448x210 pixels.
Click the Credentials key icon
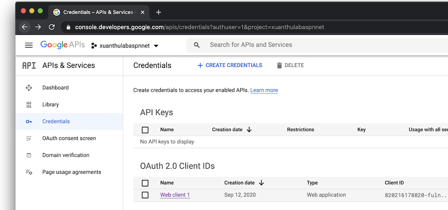(x=29, y=122)
